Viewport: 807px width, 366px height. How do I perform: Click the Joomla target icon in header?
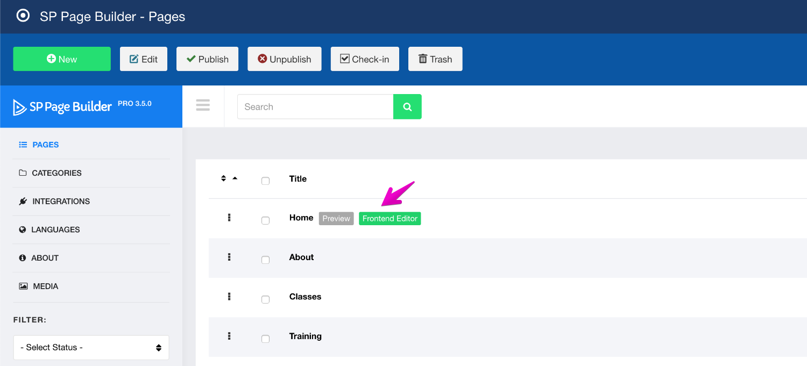[23, 16]
